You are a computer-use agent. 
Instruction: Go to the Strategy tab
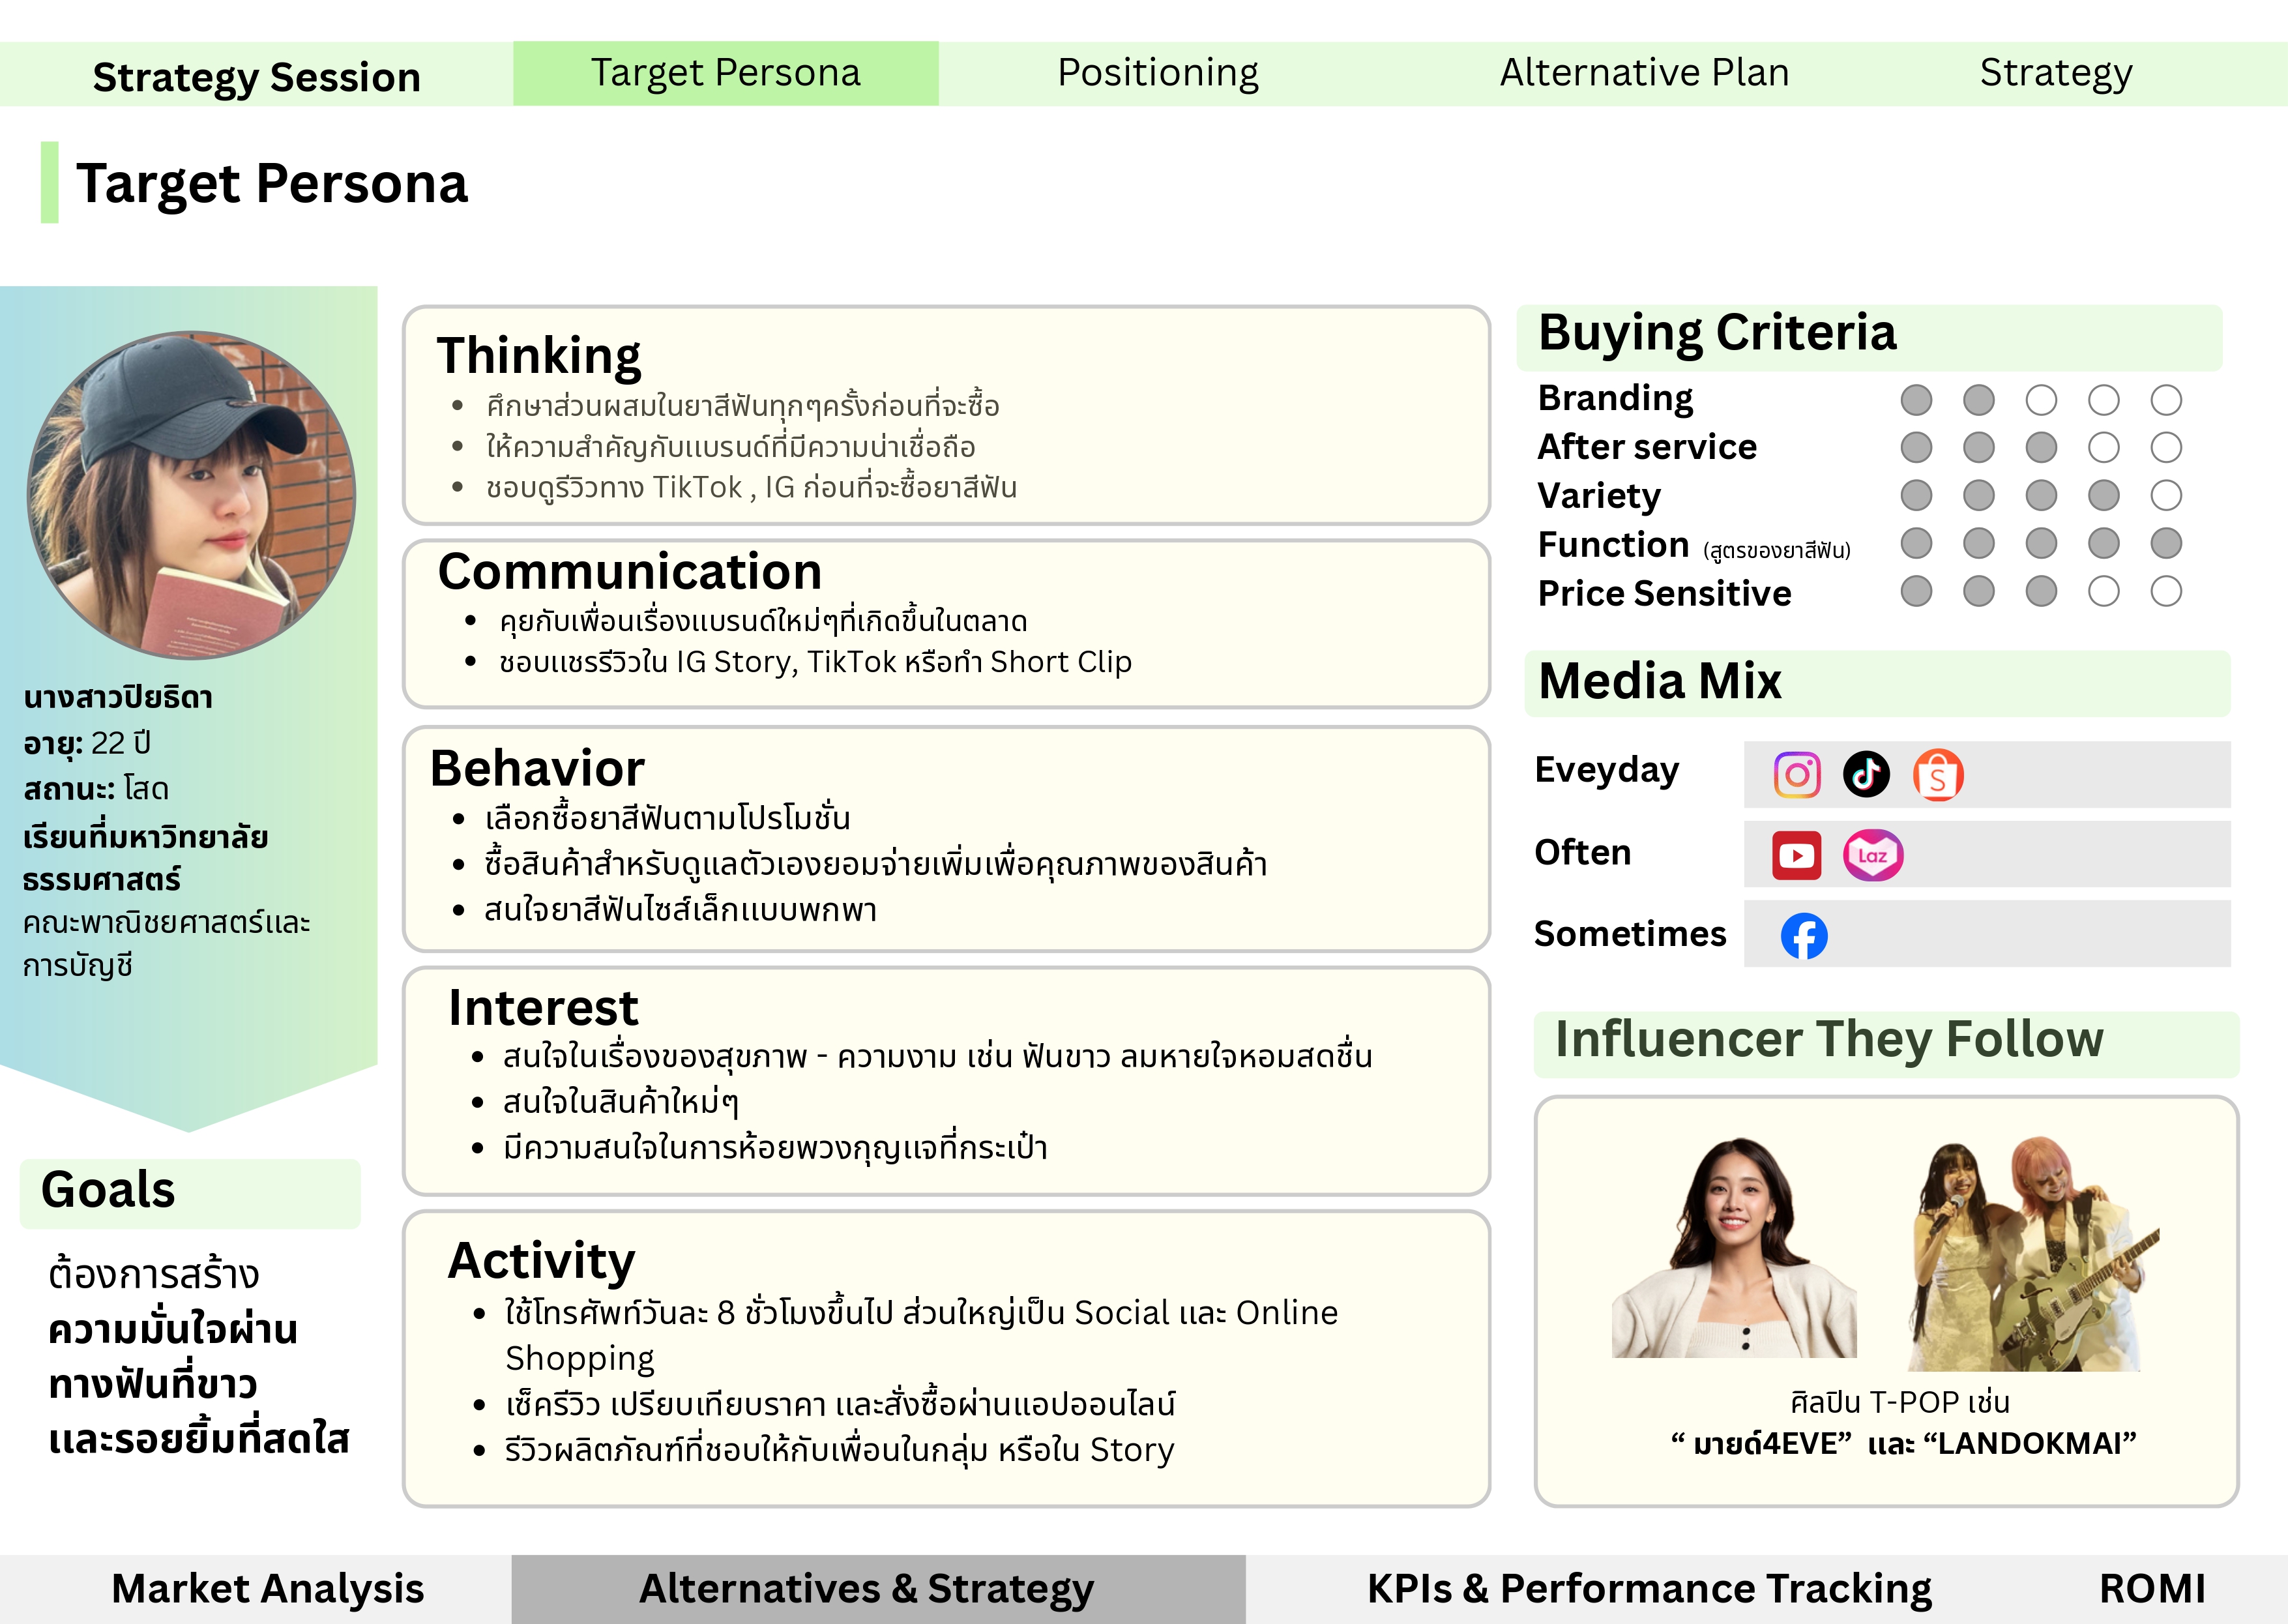(x=2056, y=73)
